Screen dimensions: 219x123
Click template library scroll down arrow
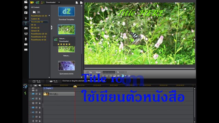click(x=81, y=77)
